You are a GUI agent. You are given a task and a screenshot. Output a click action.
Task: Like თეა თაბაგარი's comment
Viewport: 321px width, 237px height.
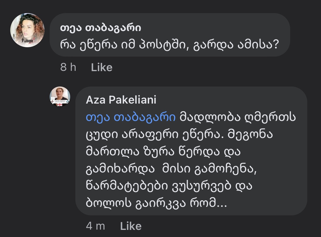click(x=102, y=67)
